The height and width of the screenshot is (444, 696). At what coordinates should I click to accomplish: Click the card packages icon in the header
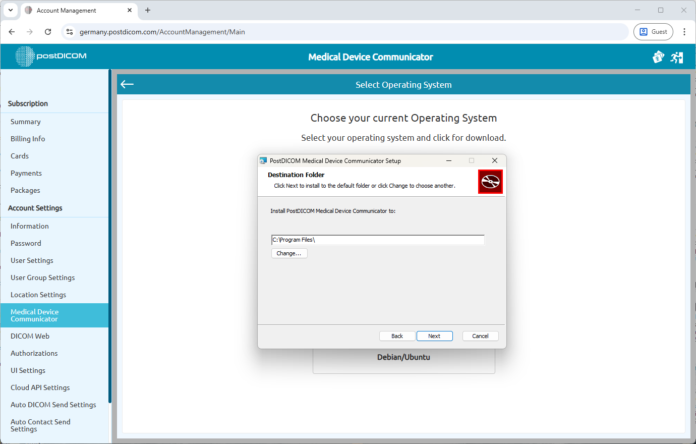[658, 57]
